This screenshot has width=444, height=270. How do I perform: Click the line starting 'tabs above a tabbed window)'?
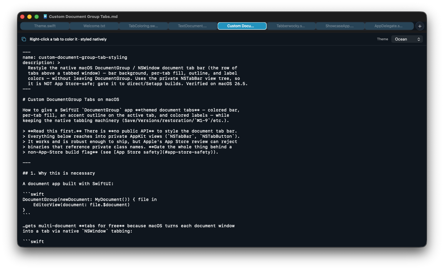[132, 73]
